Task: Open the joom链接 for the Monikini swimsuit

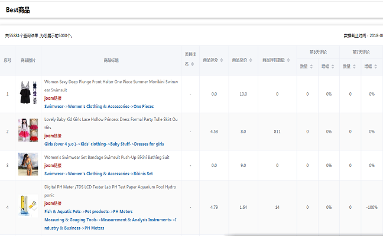Action: click(x=53, y=99)
